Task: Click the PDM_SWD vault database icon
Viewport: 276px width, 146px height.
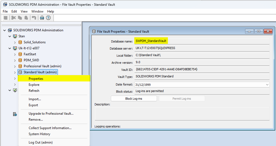Action: pyautogui.click(x=20, y=60)
